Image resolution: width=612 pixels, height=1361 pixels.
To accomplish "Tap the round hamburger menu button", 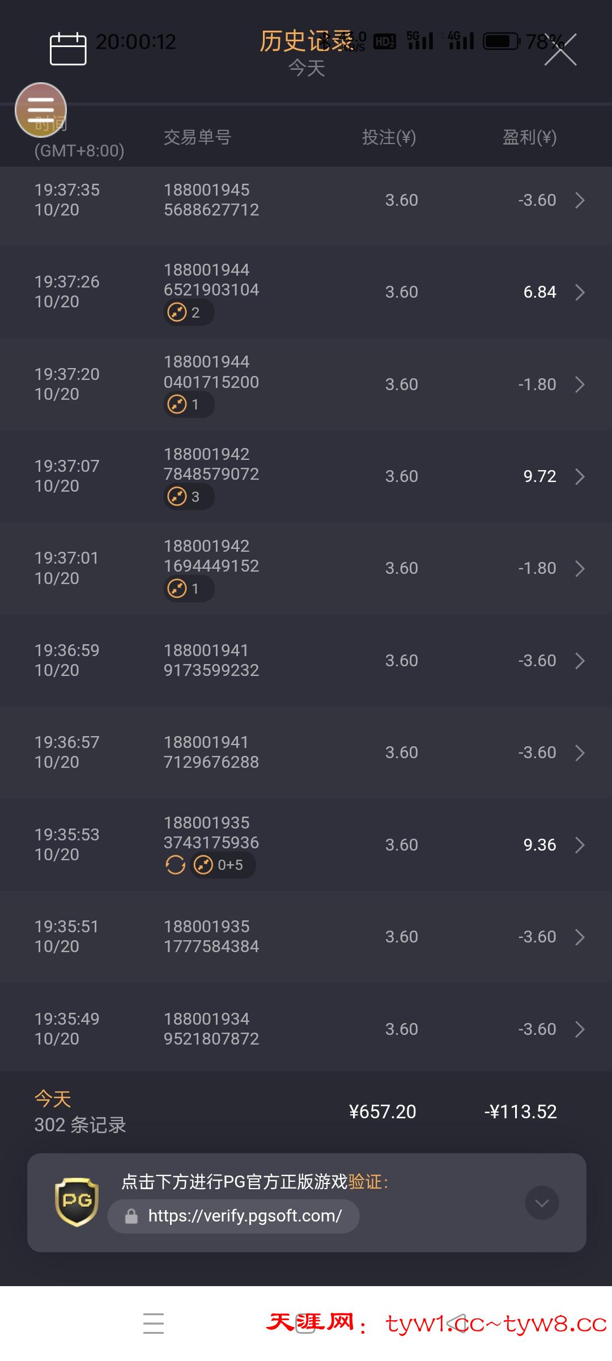I will [x=41, y=110].
